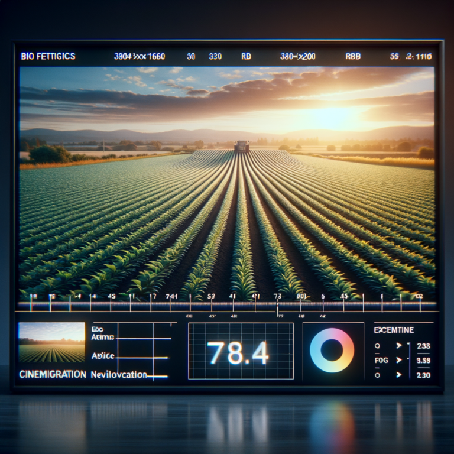Screen dimensions: 454x454
Task: Select the 3804xx1660 resolution readout
Action: [x=140, y=56]
